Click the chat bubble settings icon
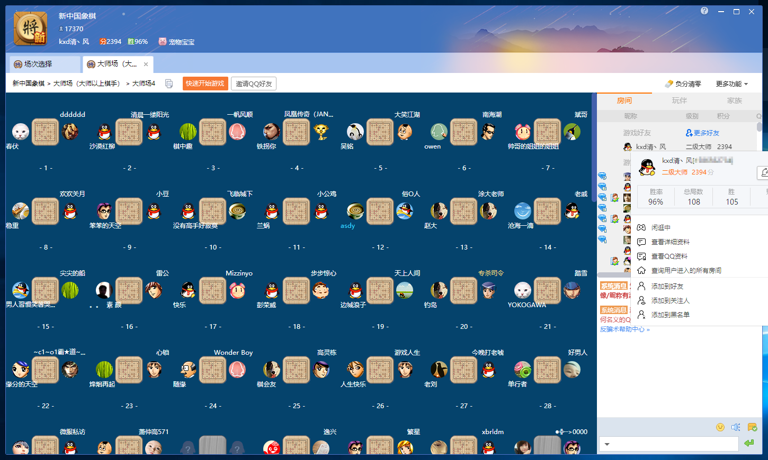 pos(752,427)
